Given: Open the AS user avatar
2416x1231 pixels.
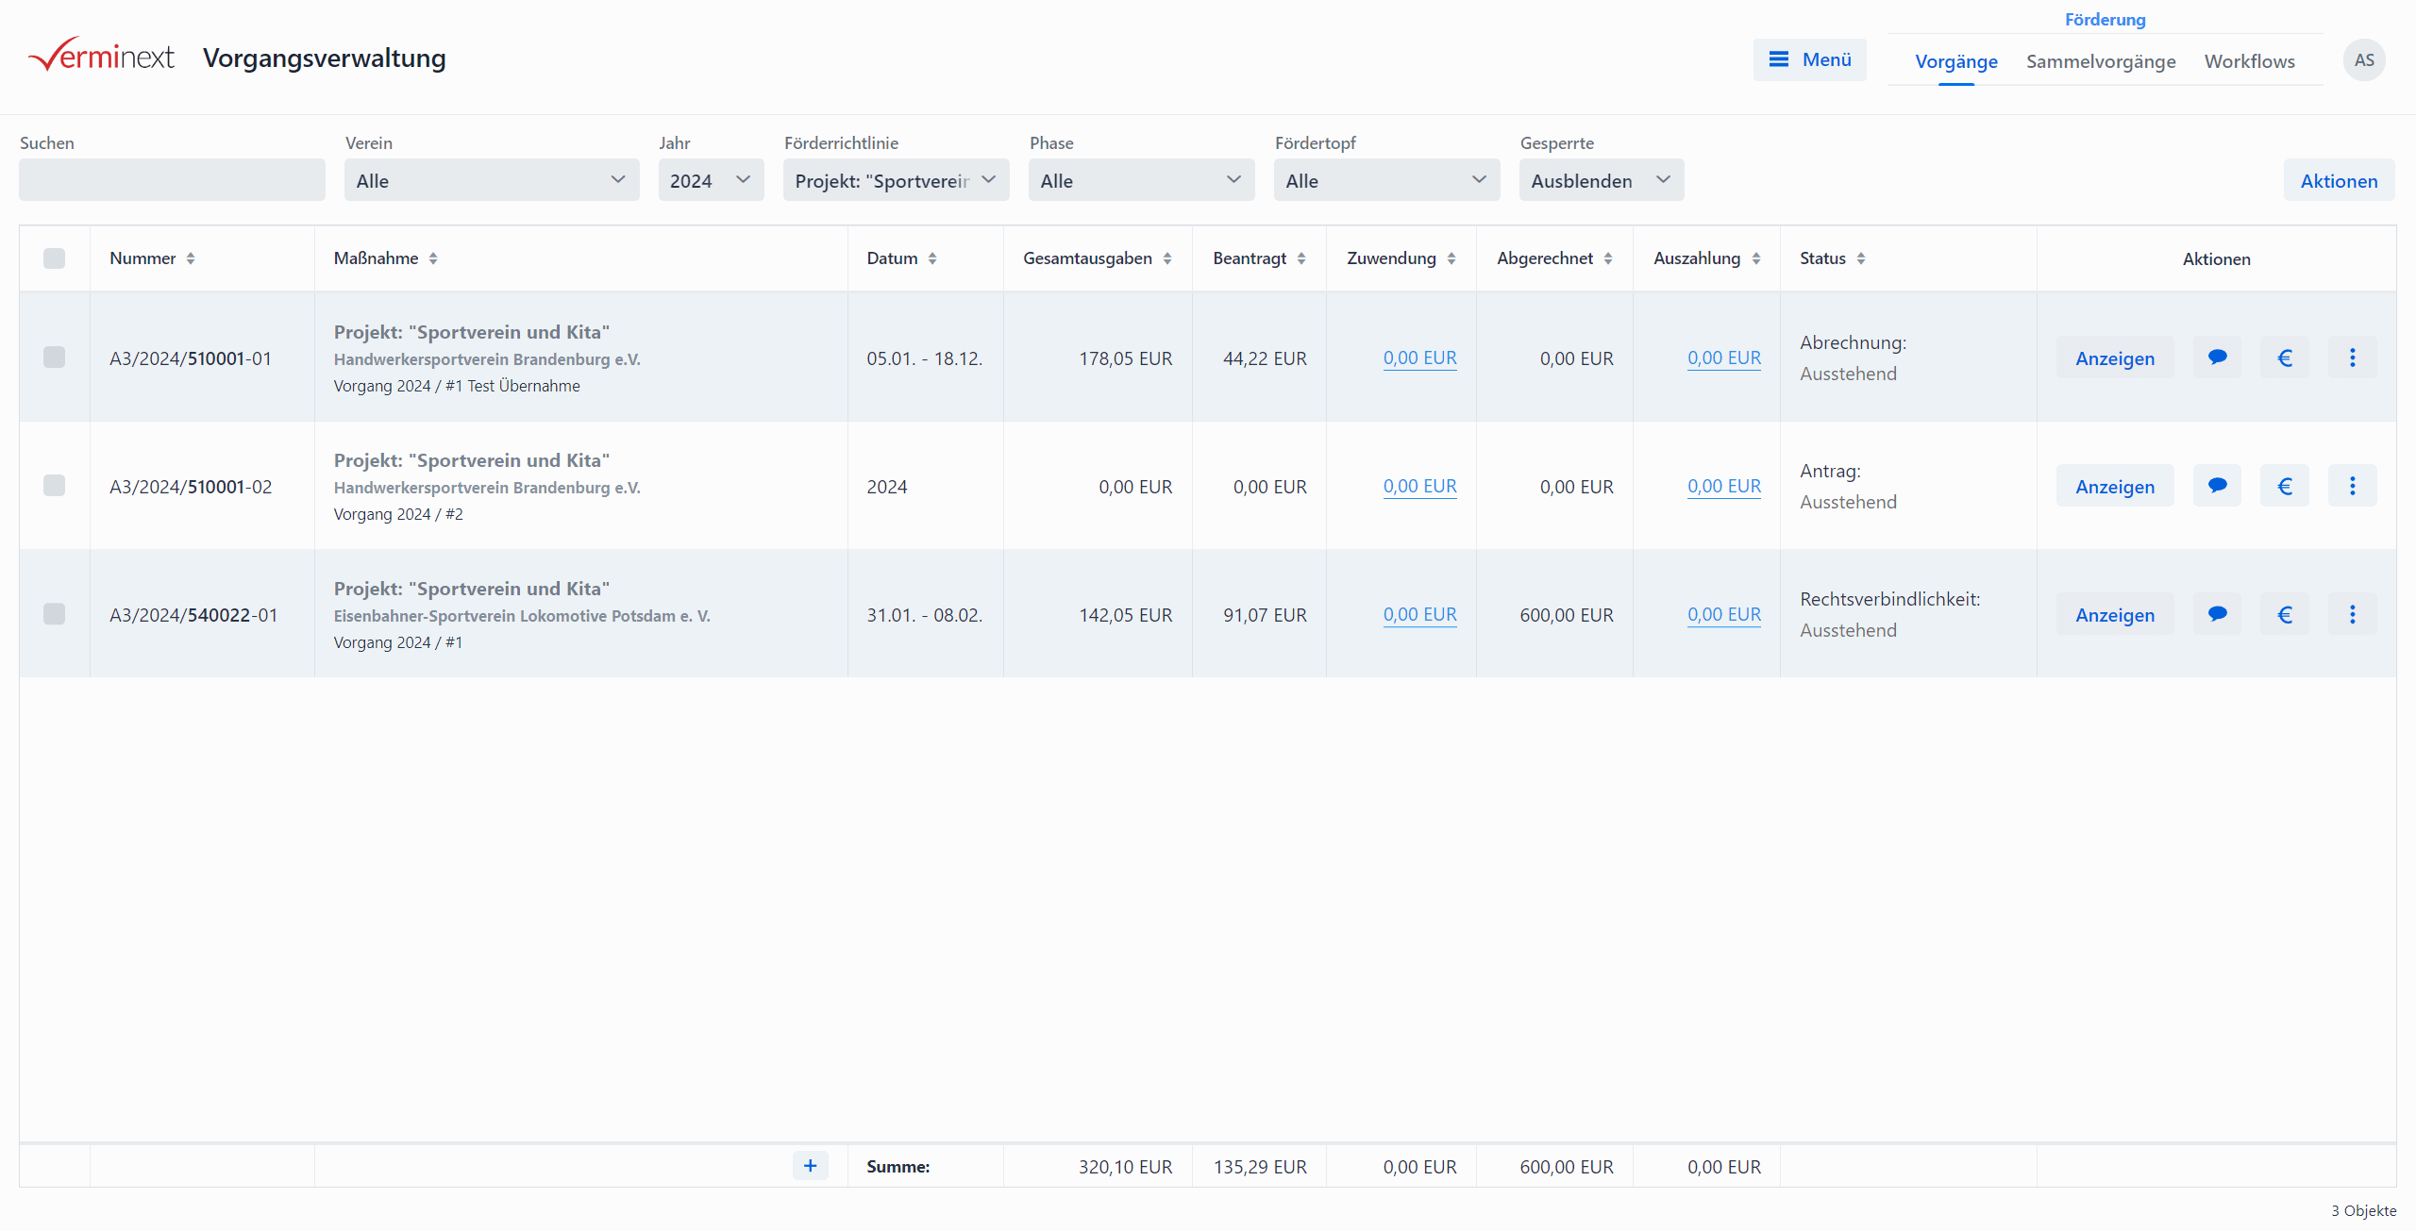Looking at the screenshot, I should (x=2364, y=59).
